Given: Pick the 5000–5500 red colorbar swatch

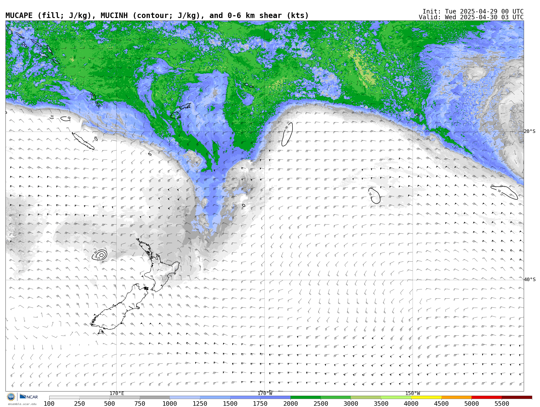Looking at the screenshot, I should point(486,397).
